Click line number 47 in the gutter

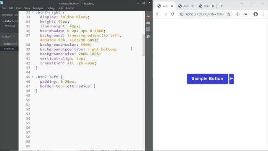[28, 86]
